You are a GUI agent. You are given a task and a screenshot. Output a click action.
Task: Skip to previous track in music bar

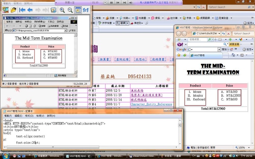coord(118,3)
